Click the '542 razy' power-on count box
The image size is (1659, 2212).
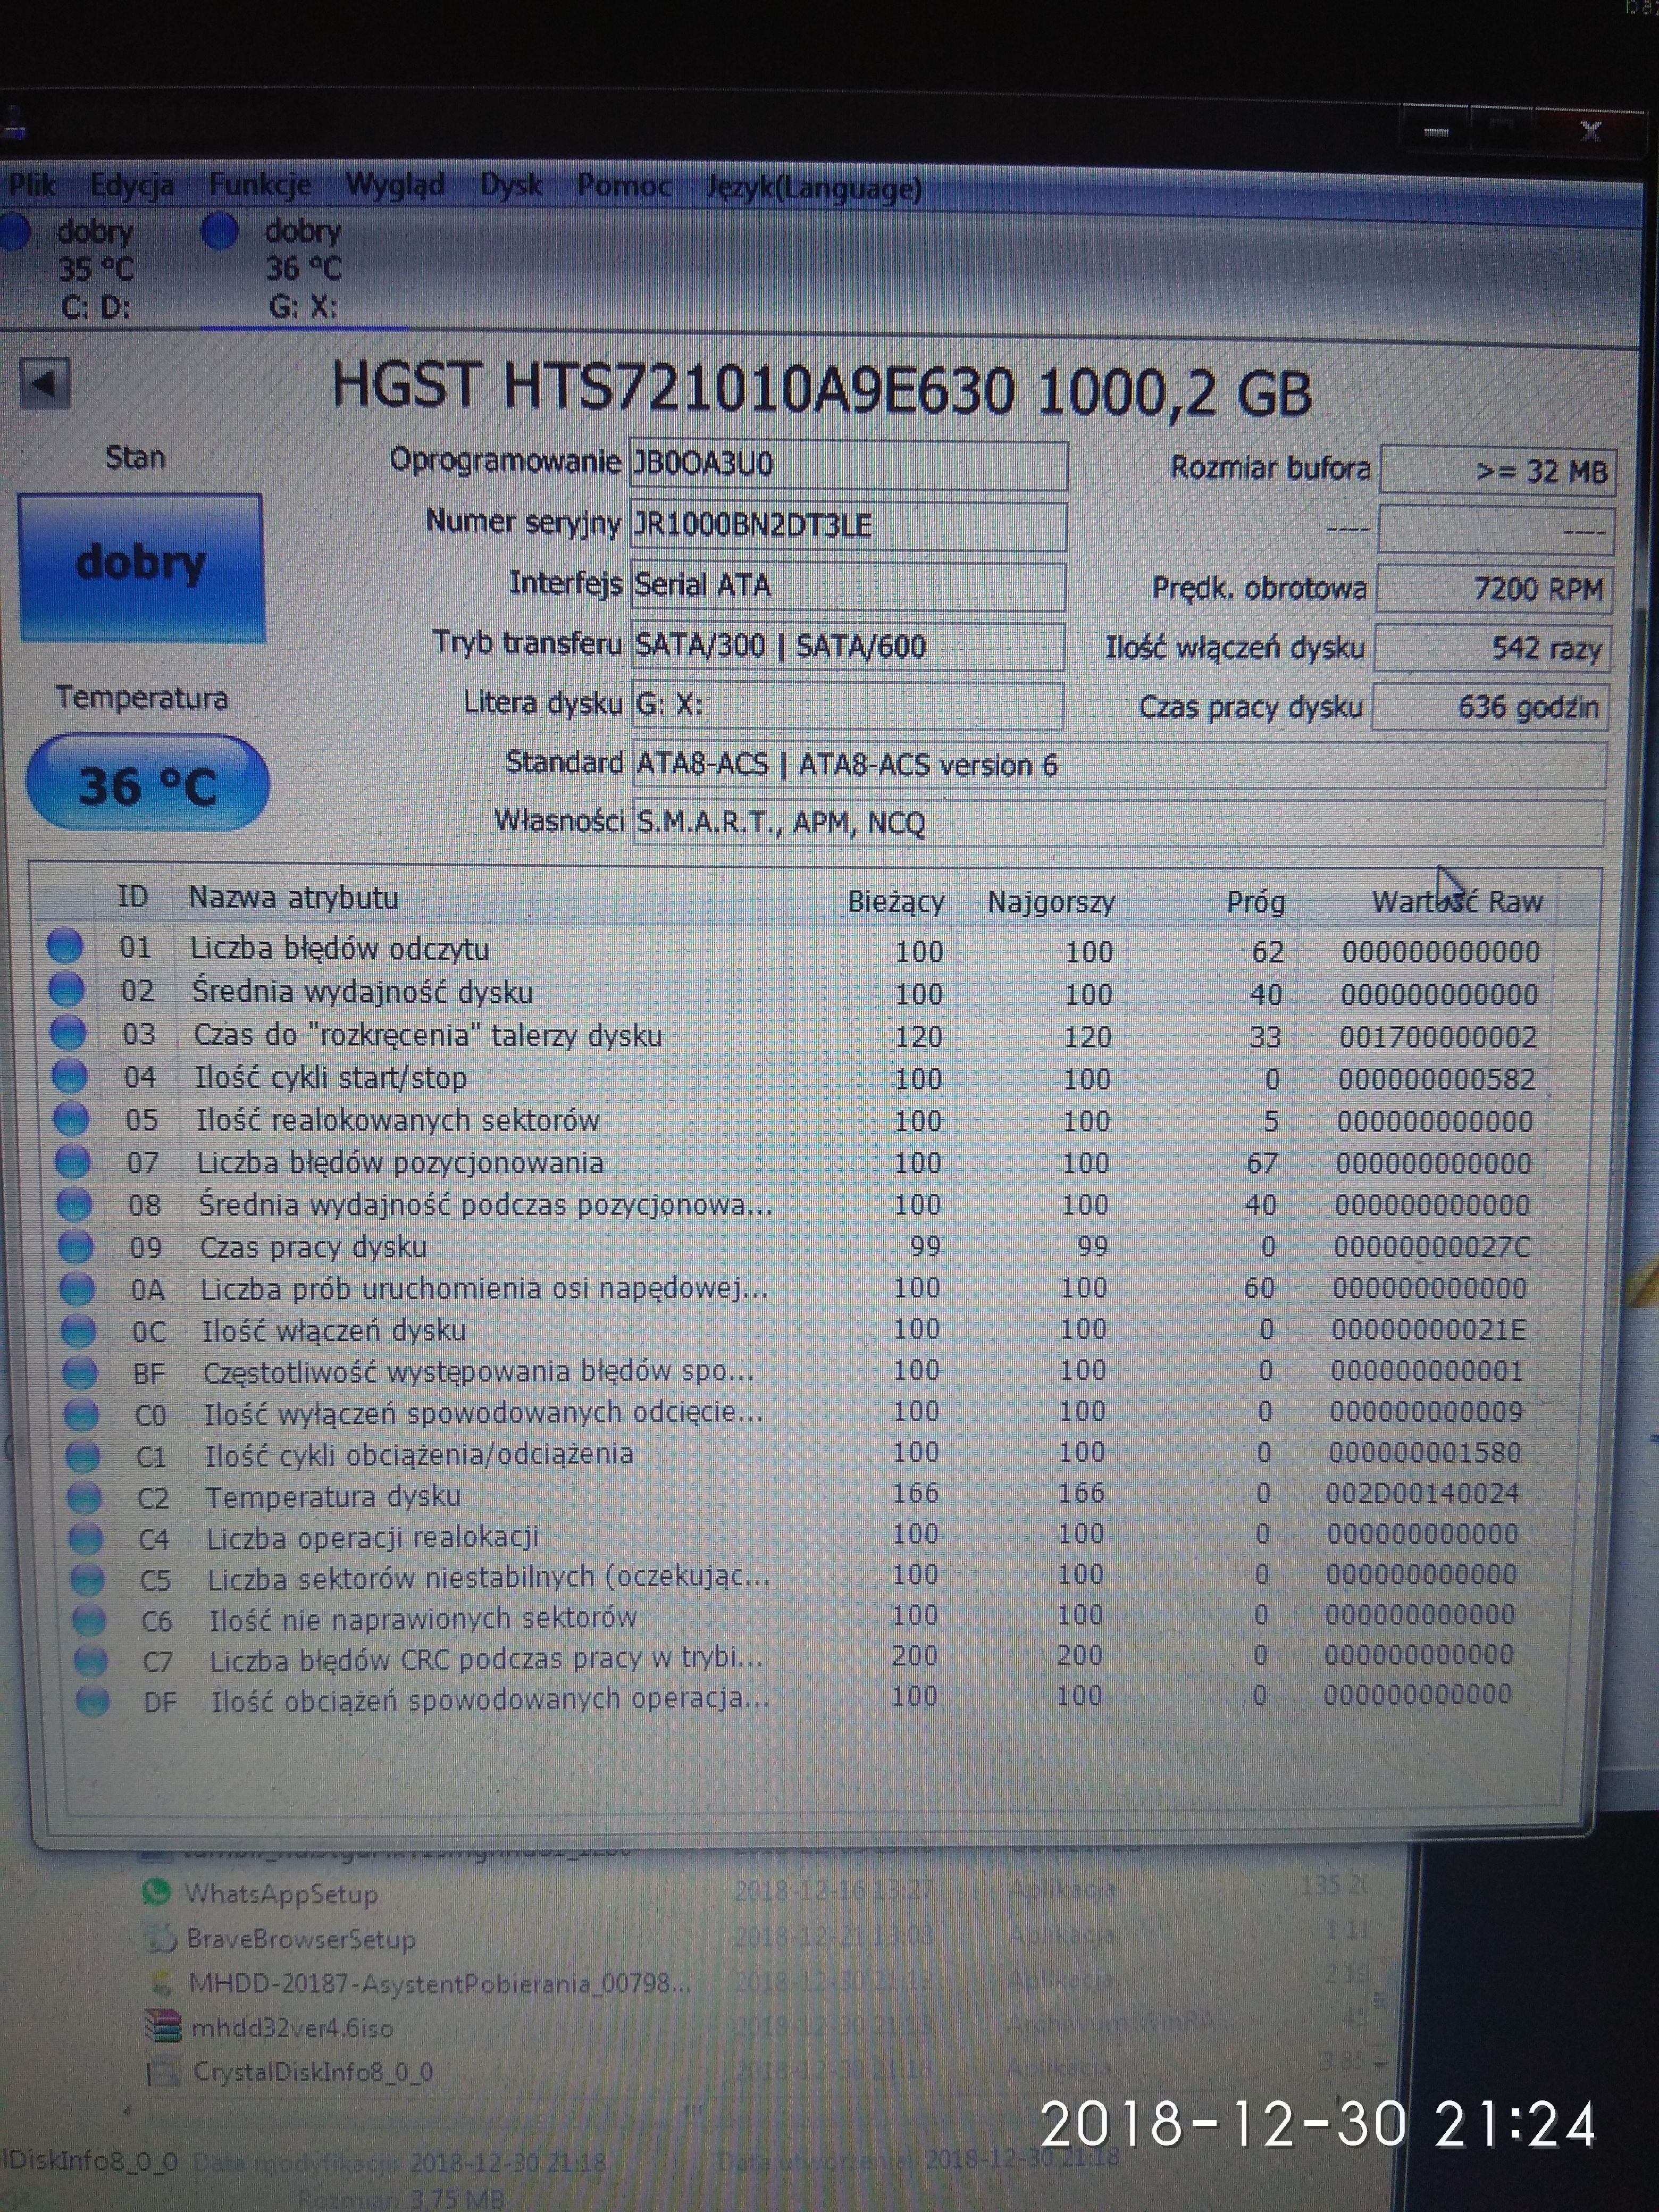1492,648
